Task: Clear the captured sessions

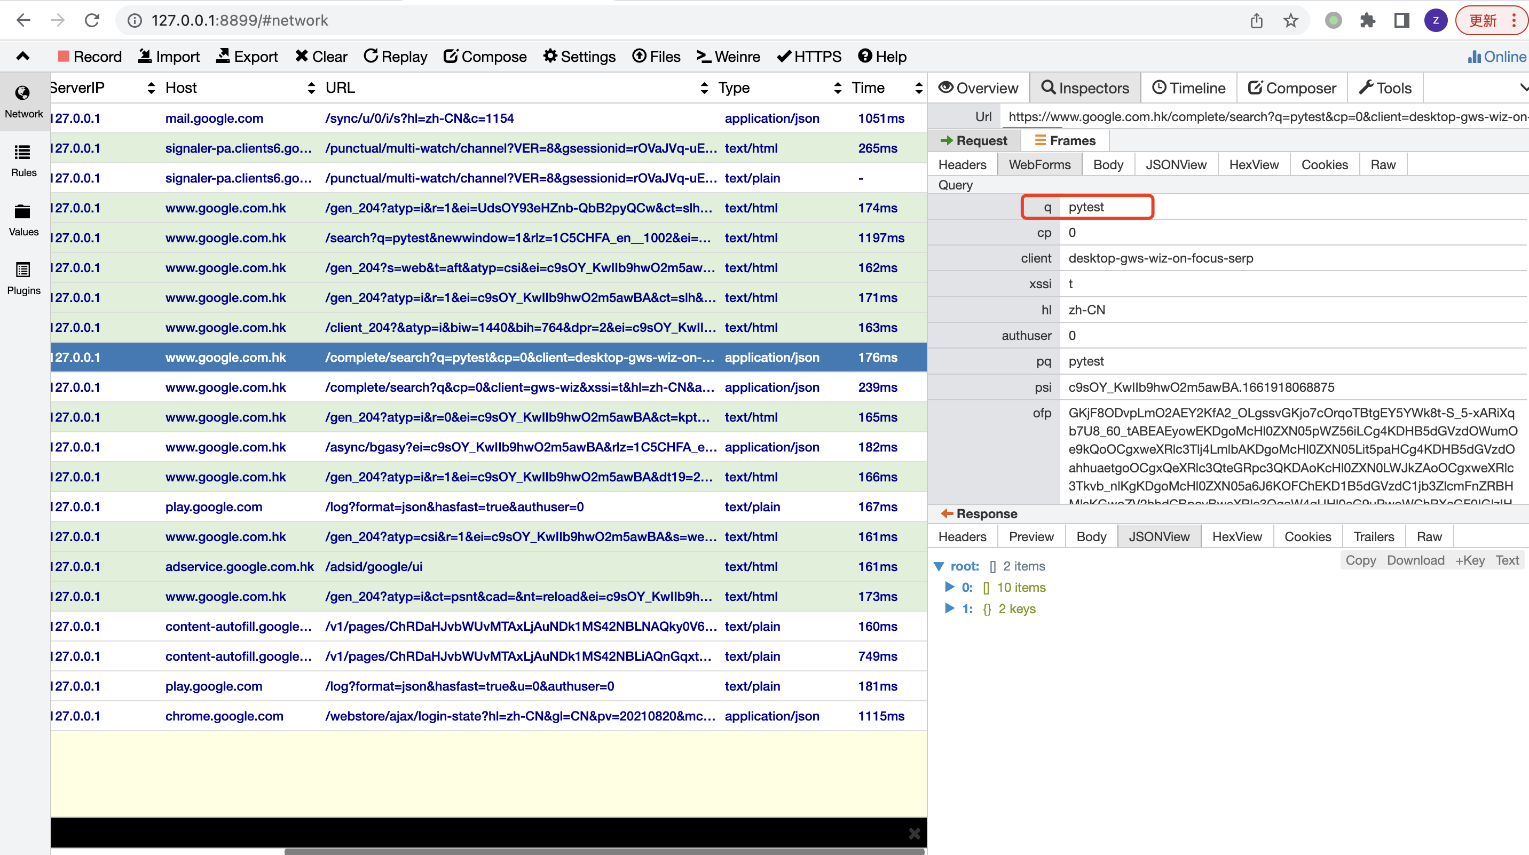Action: click(321, 57)
